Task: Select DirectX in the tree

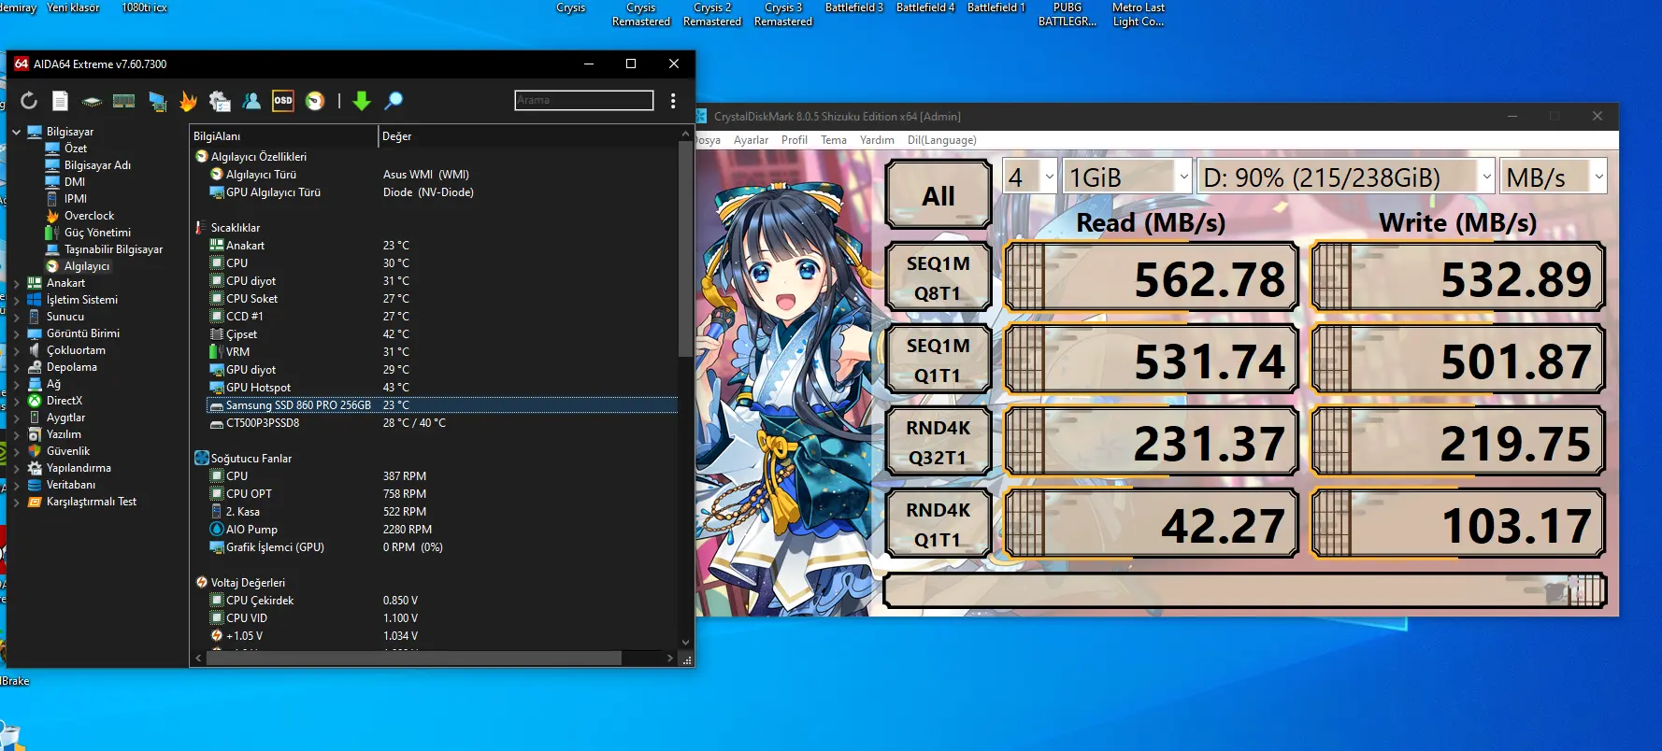Action: coord(64,401)
